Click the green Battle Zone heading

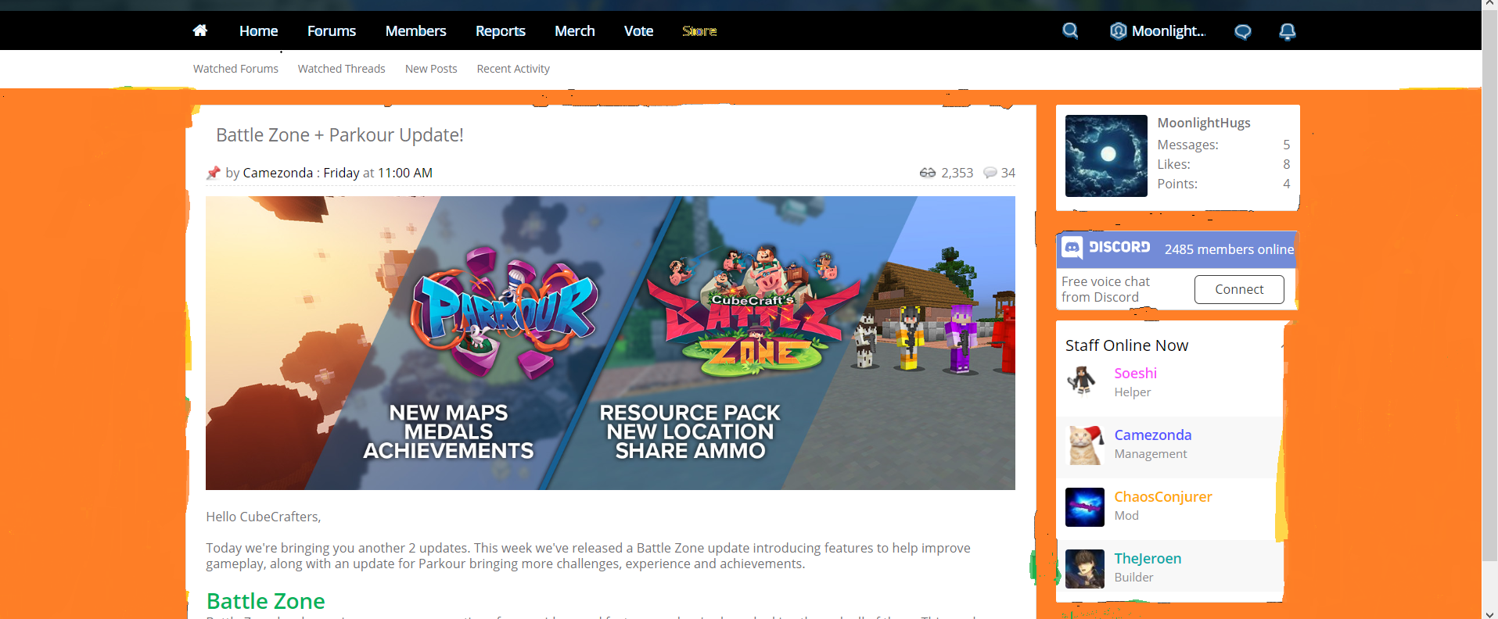tap(265, 601)
